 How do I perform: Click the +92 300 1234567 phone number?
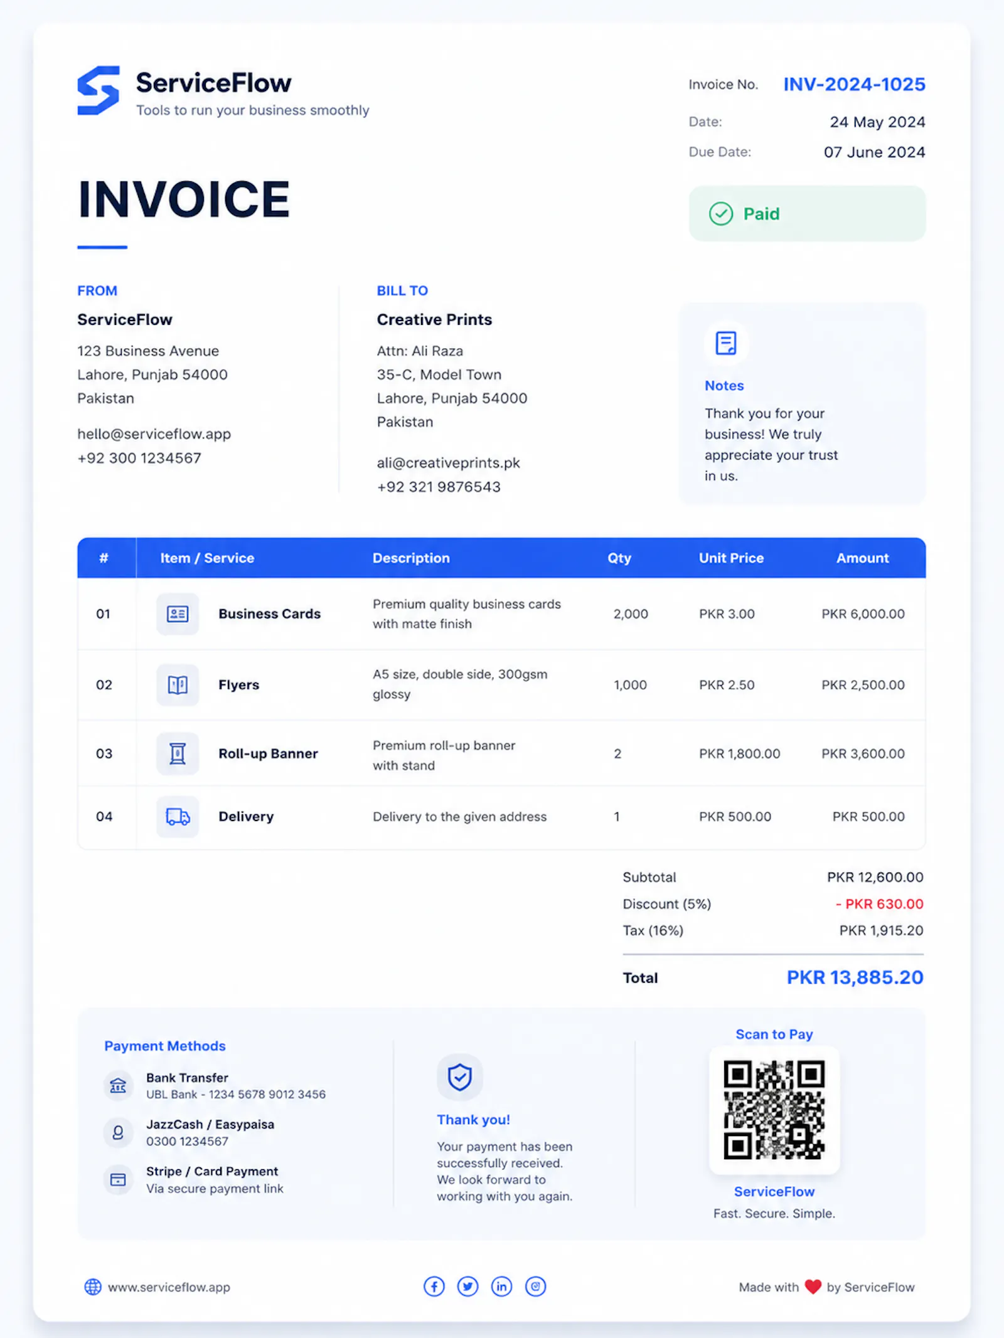pyautogui.click(x=139, y=458)
